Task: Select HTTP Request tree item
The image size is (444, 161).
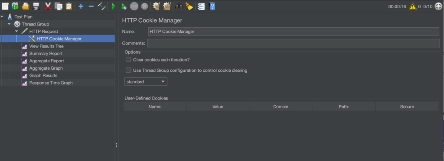Action: click(x=44, y=31)
